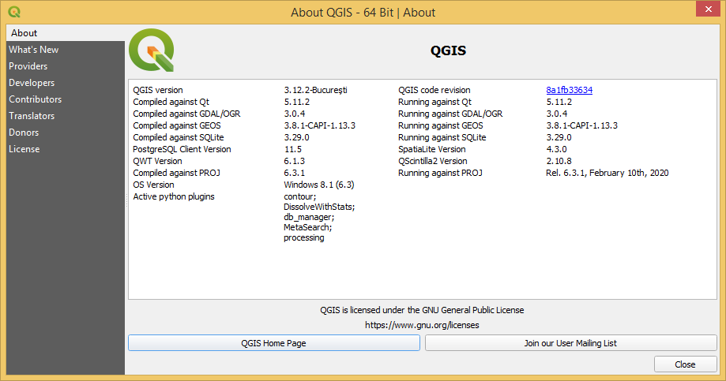Viewport: 726px width, 381px height.
Task: Click the QWT value 6.1.3
Action: (x=295, y=162)
